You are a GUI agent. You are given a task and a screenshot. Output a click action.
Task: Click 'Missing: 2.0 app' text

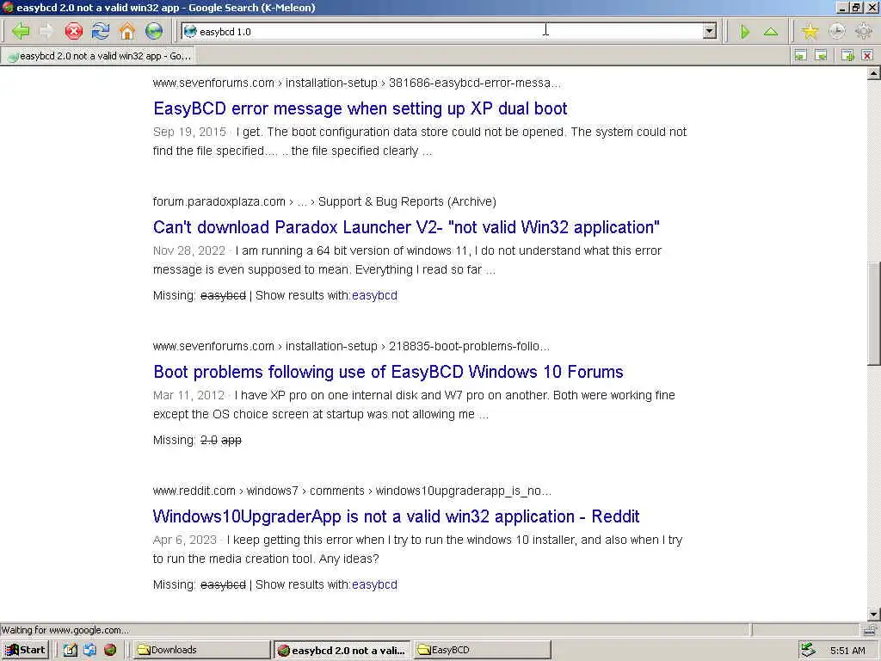197,440
